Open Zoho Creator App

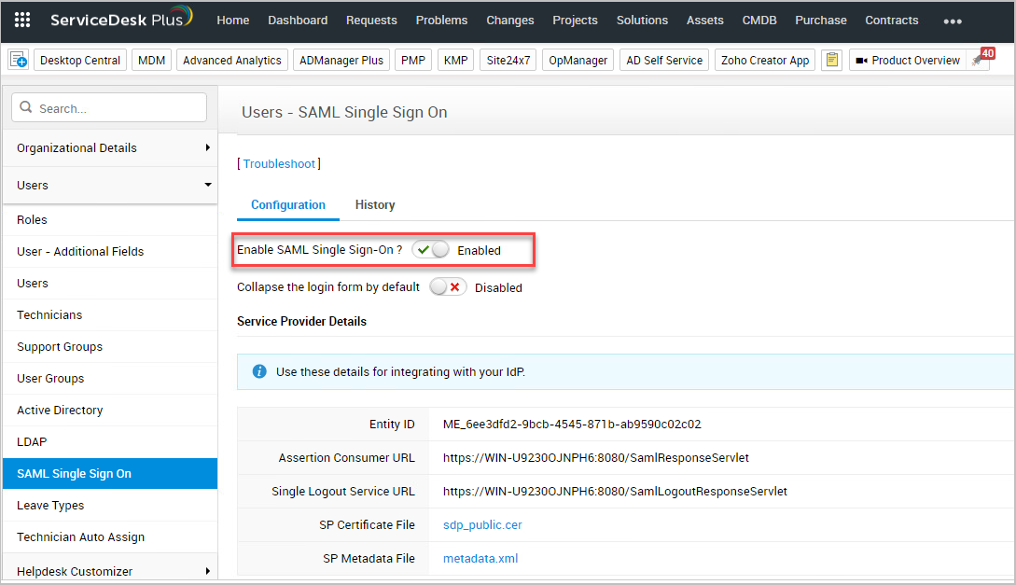point(765,61)
